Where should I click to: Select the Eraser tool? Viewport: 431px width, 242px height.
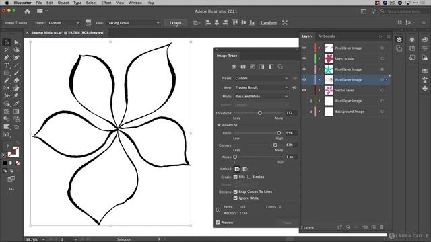pos(16,81)
